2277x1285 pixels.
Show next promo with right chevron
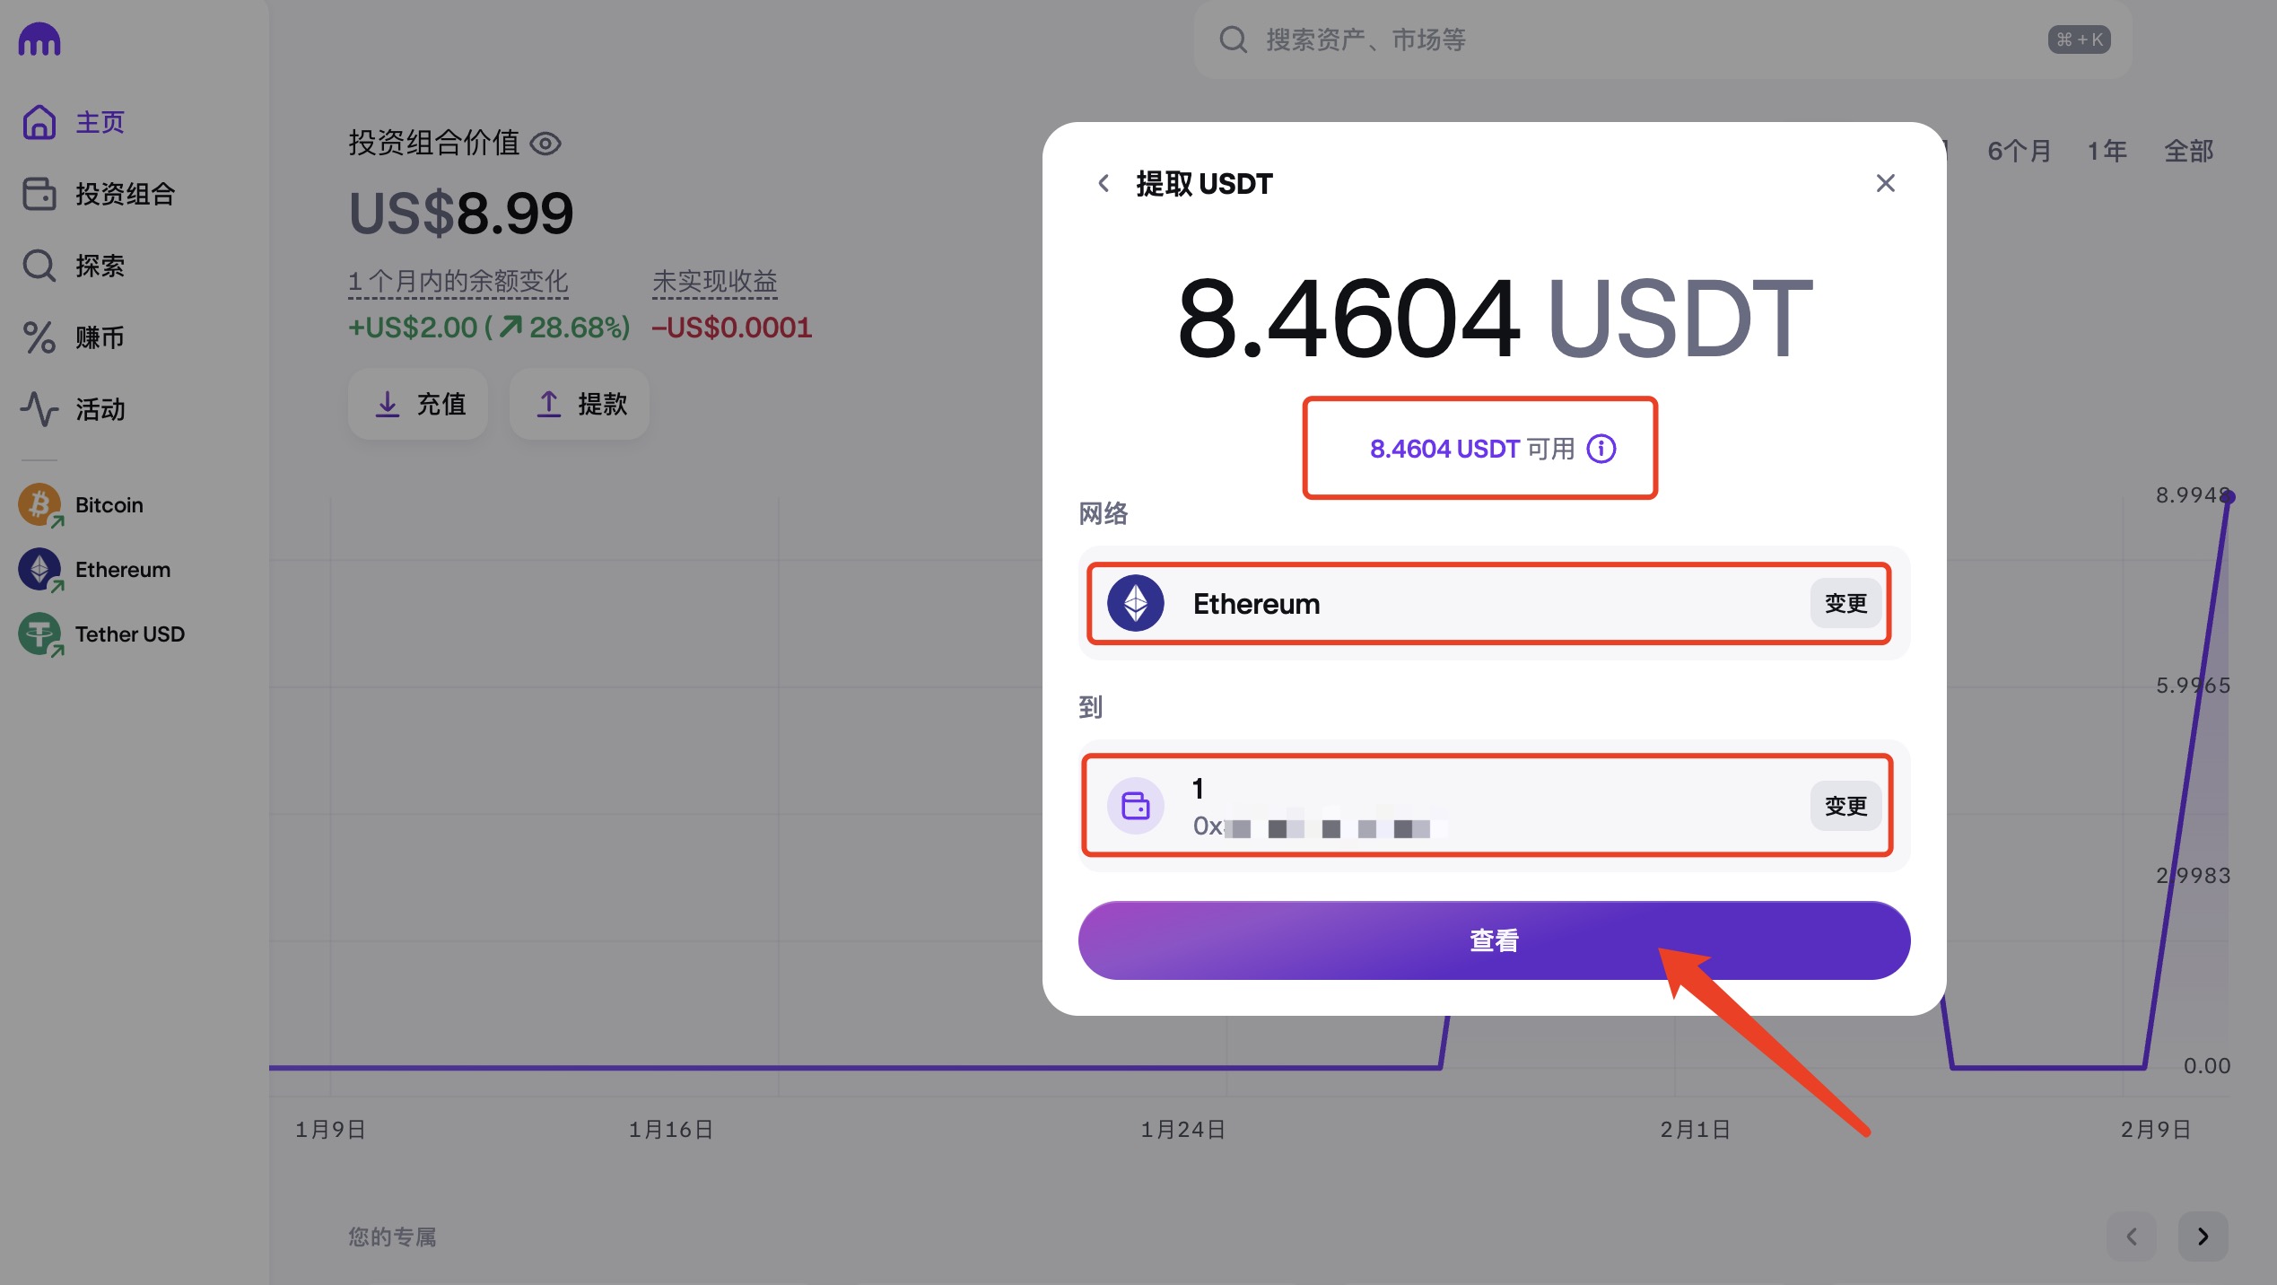coord(2203,1237)
